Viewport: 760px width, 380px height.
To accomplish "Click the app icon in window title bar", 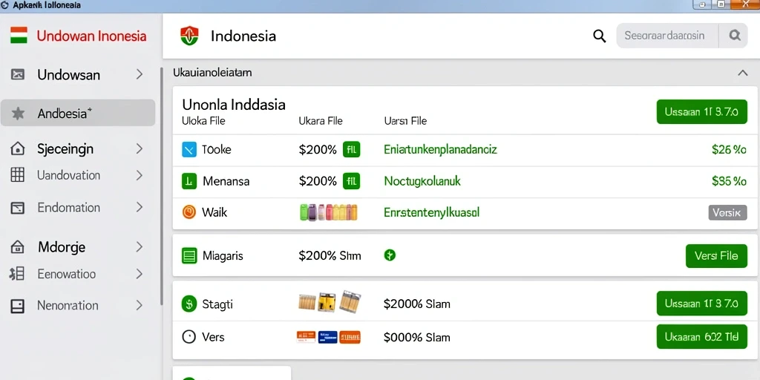I will tap(5, 5).
